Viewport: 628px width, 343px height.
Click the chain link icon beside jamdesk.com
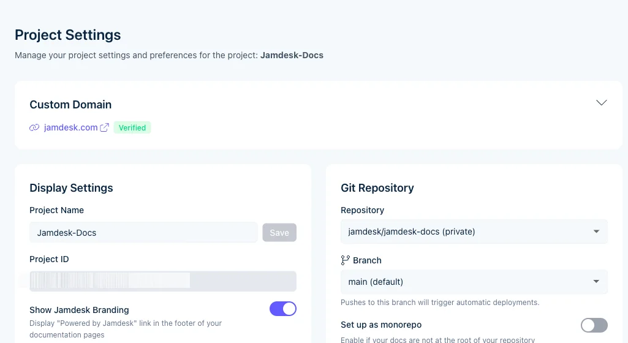[x=34, y=128]
